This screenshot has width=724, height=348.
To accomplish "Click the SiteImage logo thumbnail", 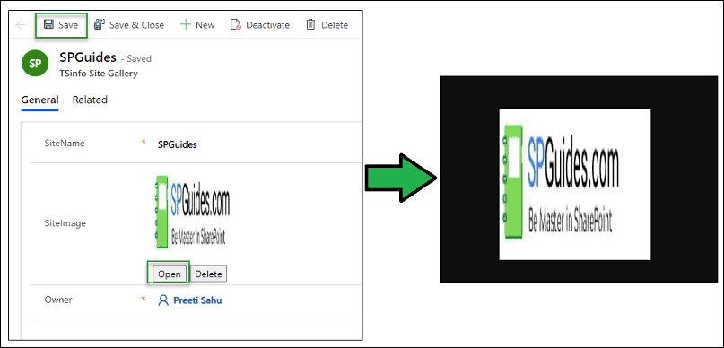I will (193, 213).
